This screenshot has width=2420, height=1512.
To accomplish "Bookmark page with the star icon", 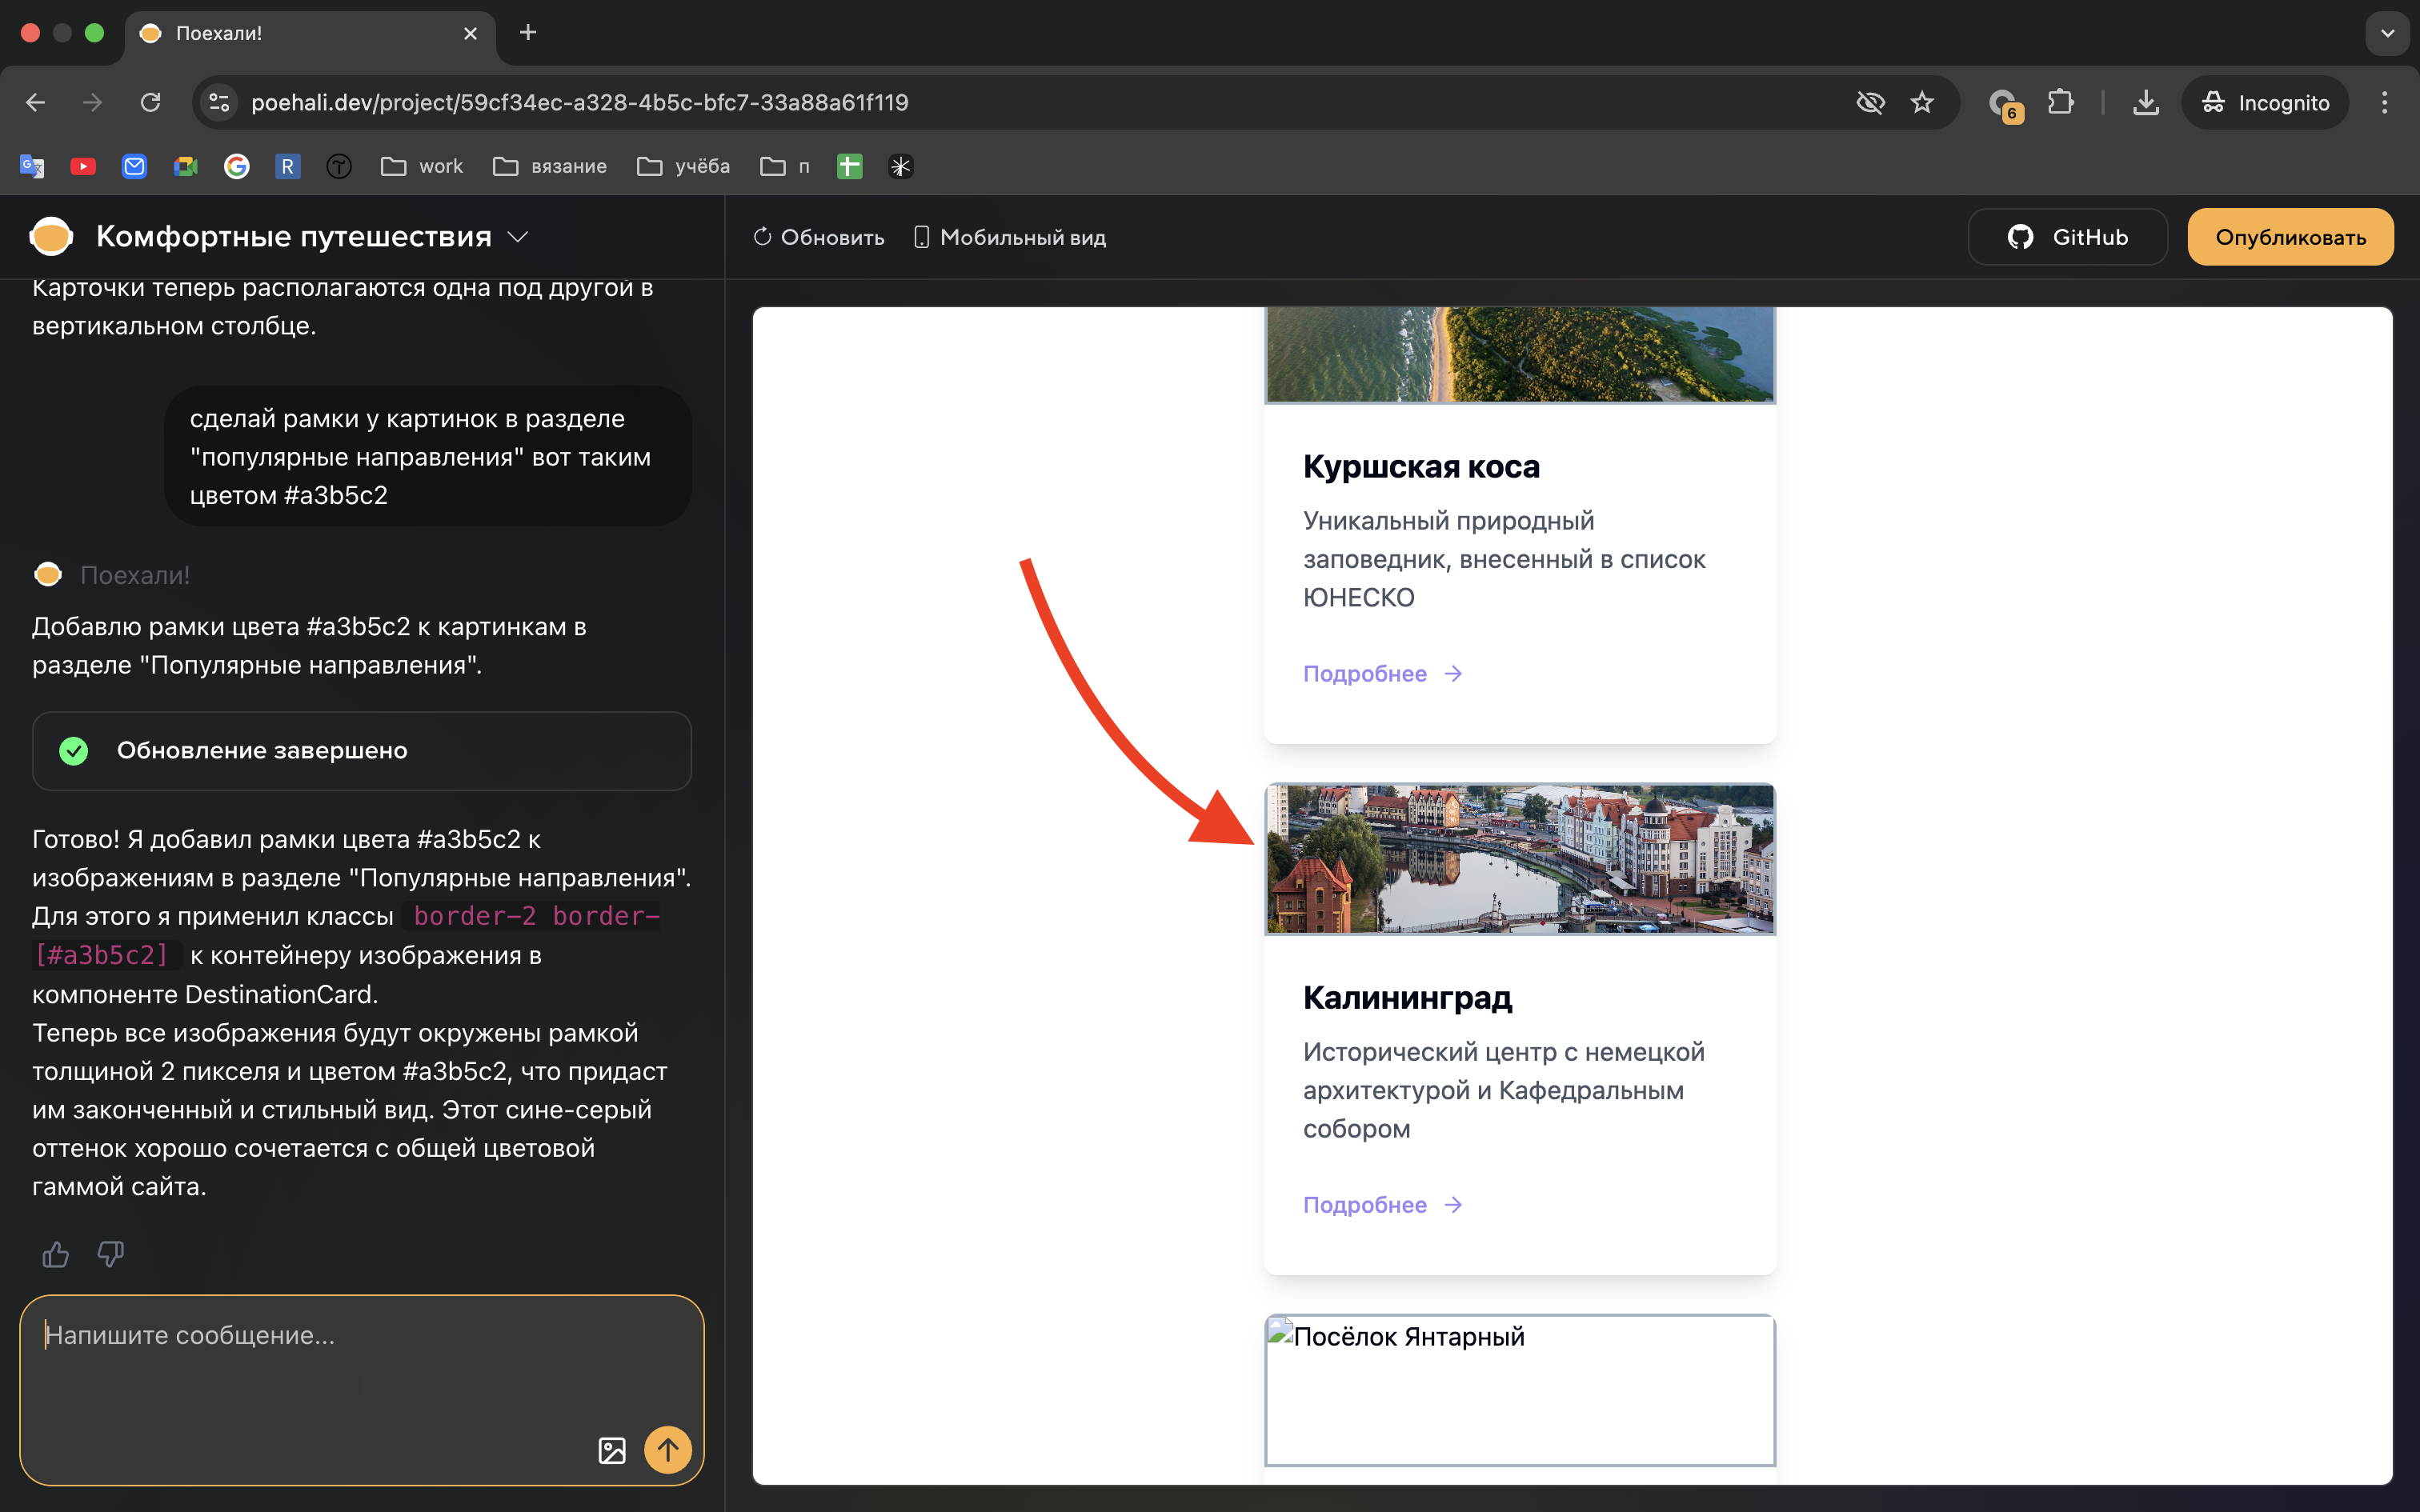I will pos(1921,102).
